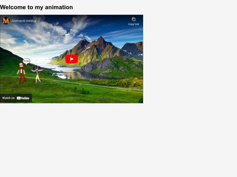This screenshot has width=237, height=177.
Task: Copy the video link
Action: pos(133,21)
